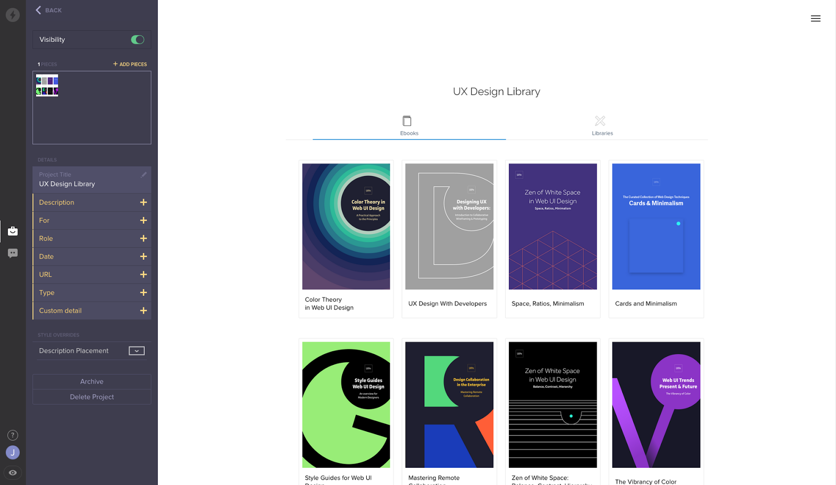836x485 pixels.
Task: Click the lightning bolt logo icon
Action: tap(13, 15)
